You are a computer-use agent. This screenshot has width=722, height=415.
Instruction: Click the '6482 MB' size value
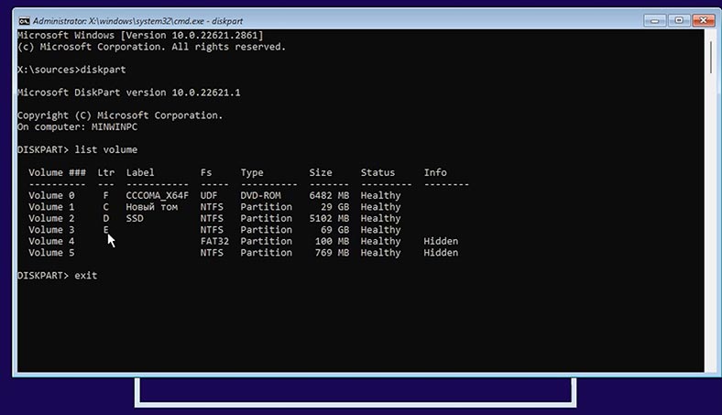[x=329, y=195]
